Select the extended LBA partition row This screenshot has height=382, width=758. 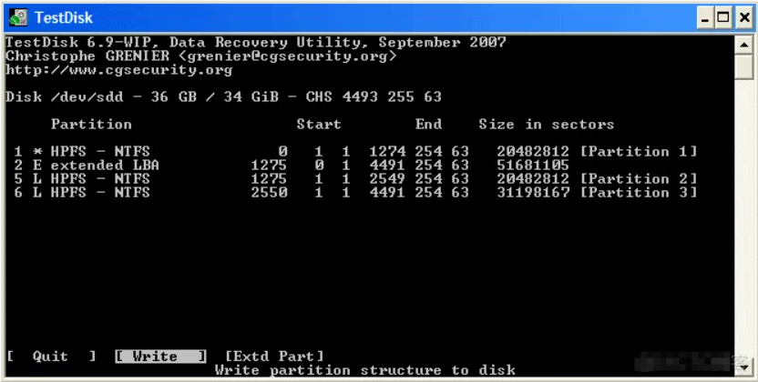(292, 165)
